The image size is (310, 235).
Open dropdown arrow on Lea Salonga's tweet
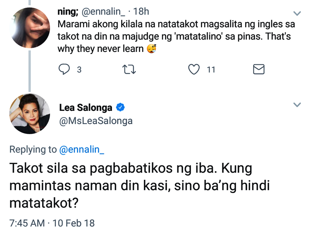tap(296, 105)
